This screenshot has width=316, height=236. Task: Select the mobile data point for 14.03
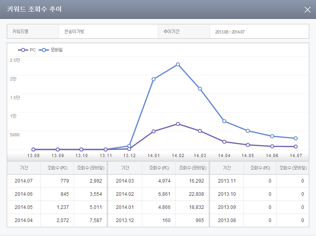click(200, 88)
